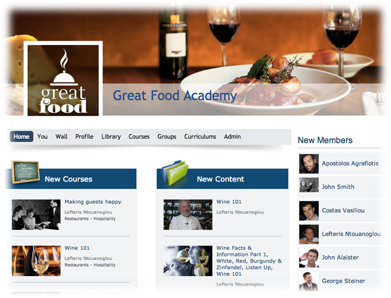
Task: Click the green folder icon beside New Content
Action: point(175,173)
